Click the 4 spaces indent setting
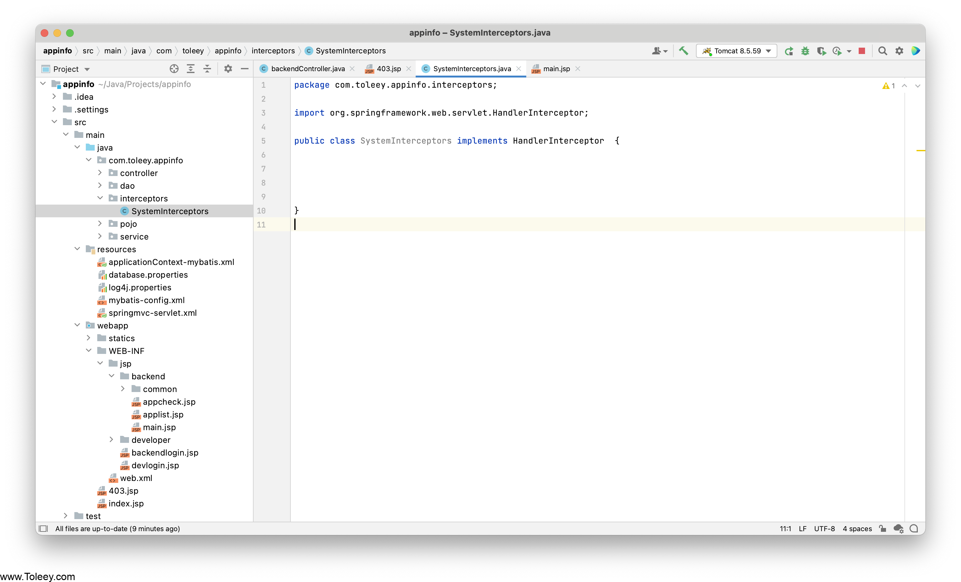The height and width of the screenshot is (582, 961). (x=857, y=529)
